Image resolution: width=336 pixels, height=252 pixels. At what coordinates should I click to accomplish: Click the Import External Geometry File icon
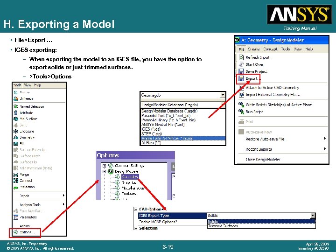[x=241, y=94]
